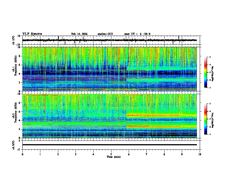Click the ch.1 green band near 2.5 kHz after minute 6

pos(161,80)
